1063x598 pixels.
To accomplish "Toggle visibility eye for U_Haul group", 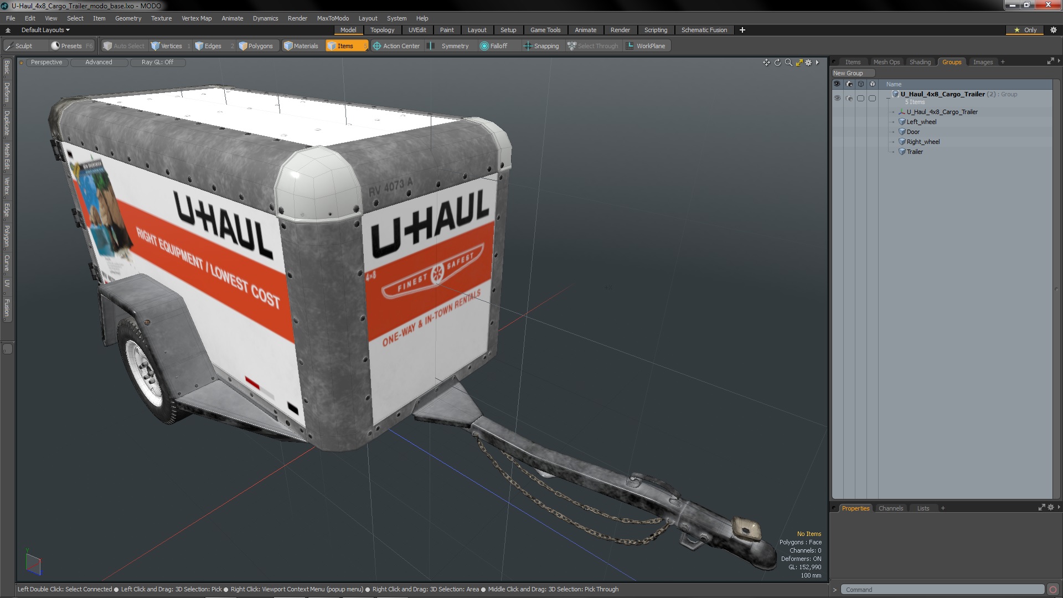I will (837, 98).
